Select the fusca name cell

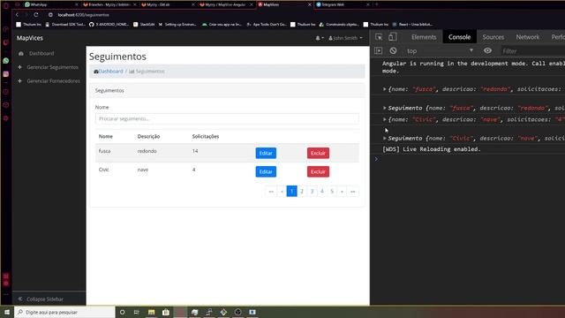pos(104,151)
